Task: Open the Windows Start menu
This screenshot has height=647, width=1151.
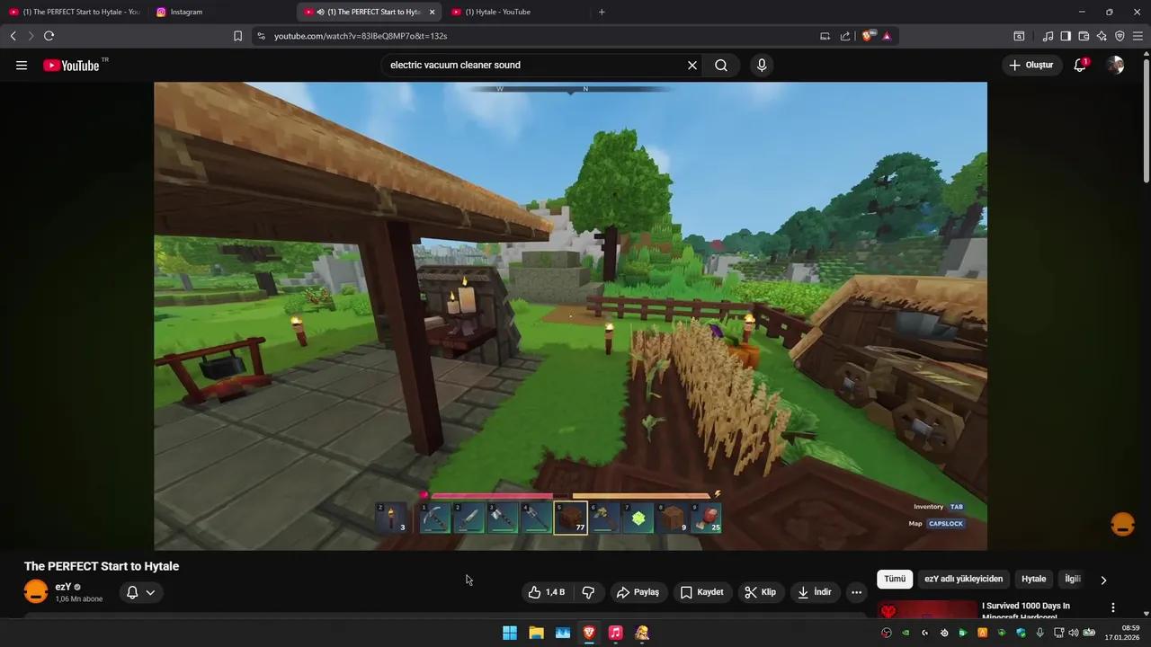Action: pos(510,633)
